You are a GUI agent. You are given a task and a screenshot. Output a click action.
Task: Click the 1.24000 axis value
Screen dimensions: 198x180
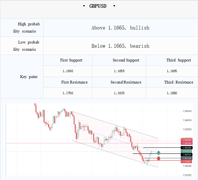coord(187,120)
